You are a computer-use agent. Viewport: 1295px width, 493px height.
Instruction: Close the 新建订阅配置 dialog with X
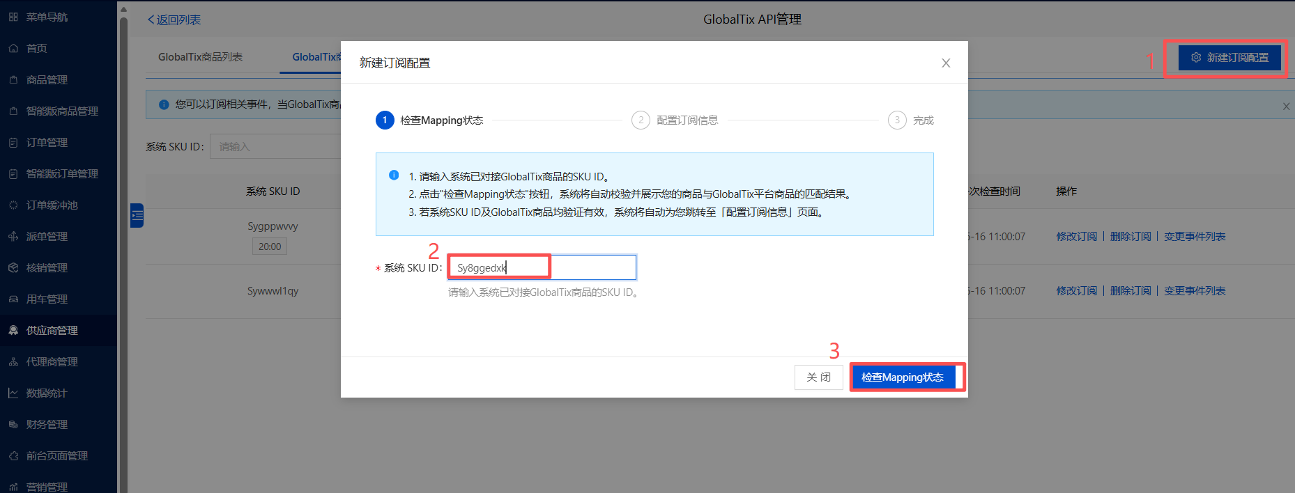(946, 63)
